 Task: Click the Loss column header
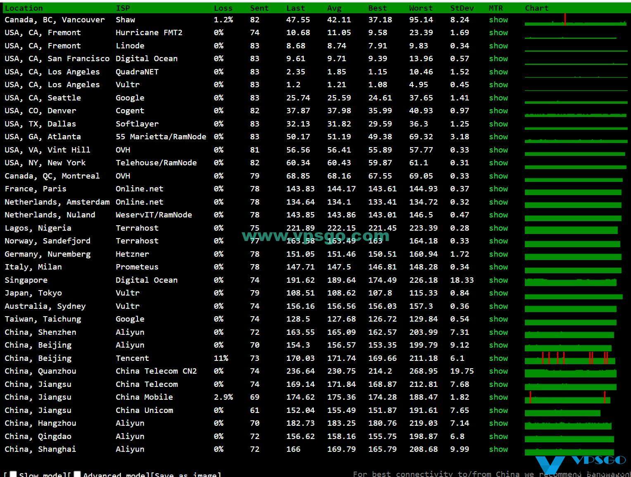tap(223, 8)
